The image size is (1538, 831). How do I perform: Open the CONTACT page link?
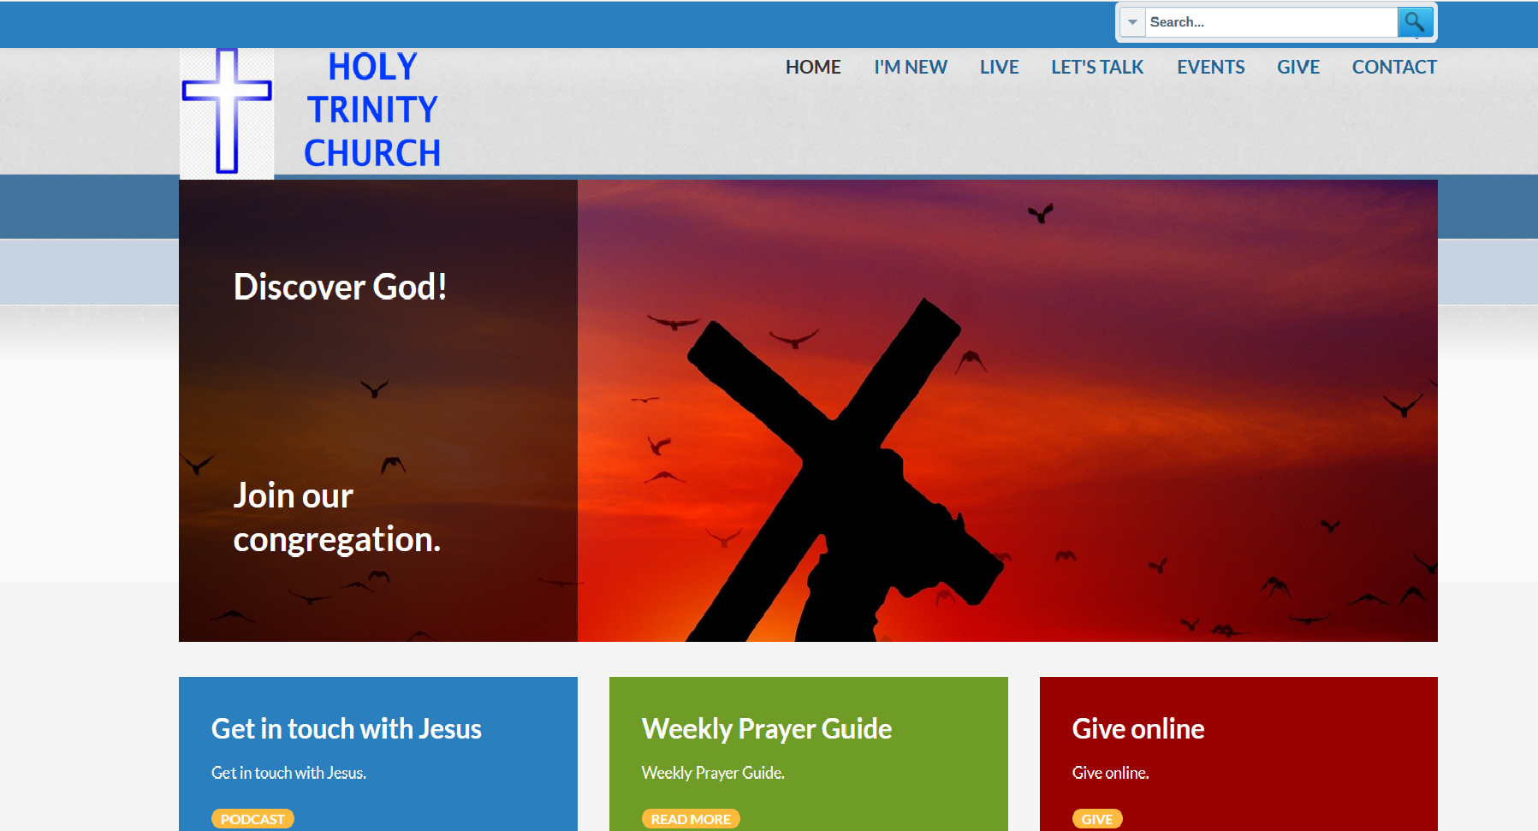tap(1393, 66)
